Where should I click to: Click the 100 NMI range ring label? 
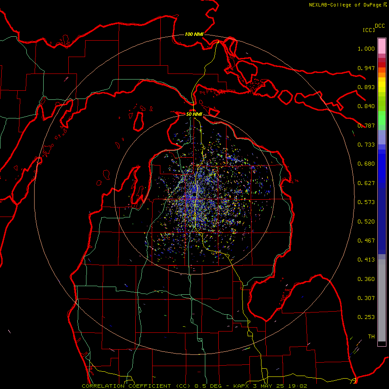pyautogui.click(x=194, y=34)
